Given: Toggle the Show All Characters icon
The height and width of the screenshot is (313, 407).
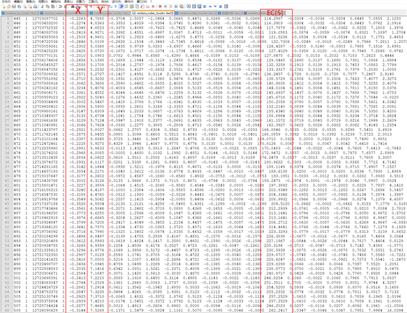Looking at the screenshot, I should [116, 7].
